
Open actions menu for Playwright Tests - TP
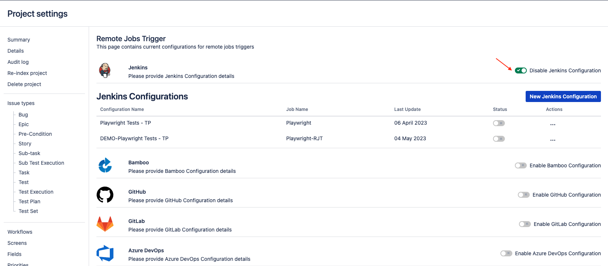(553, 125)
